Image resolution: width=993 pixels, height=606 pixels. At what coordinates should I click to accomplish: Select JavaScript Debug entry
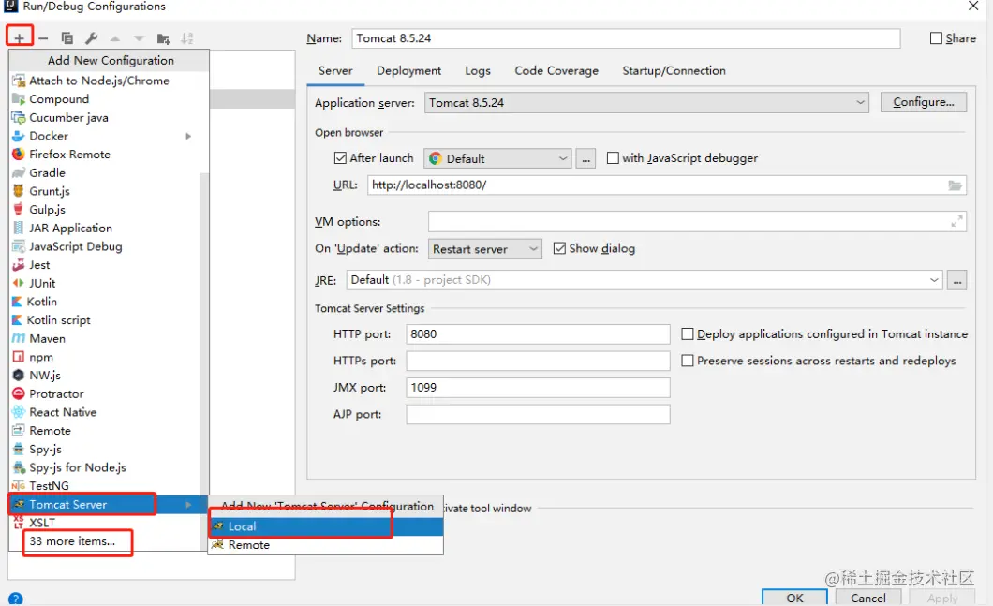coord(105,246)
